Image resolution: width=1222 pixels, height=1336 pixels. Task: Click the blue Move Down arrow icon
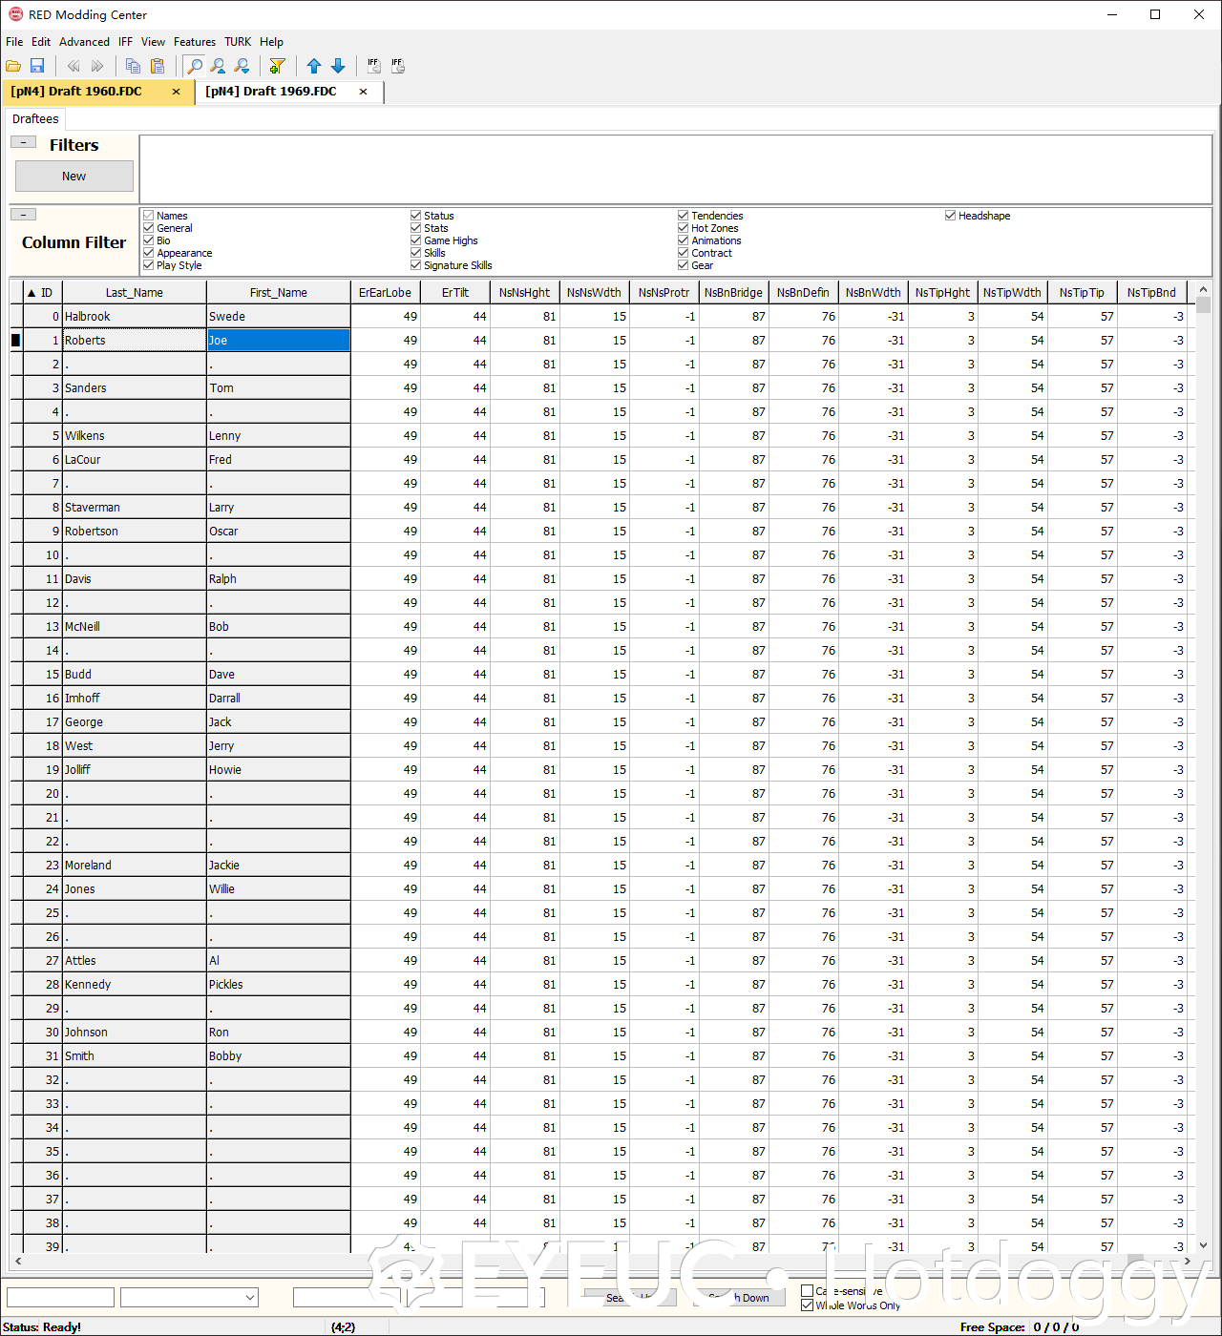338,66
